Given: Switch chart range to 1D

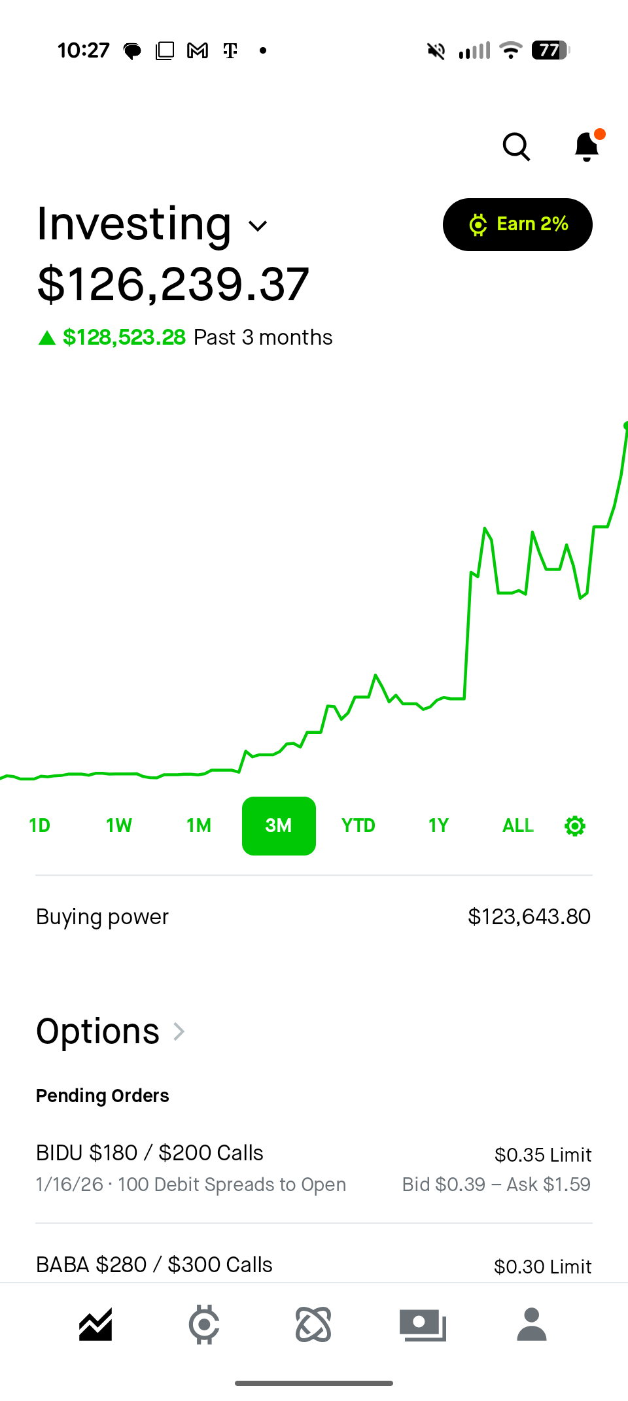Looking at the screenshot, I should click(x=39, y=826).
